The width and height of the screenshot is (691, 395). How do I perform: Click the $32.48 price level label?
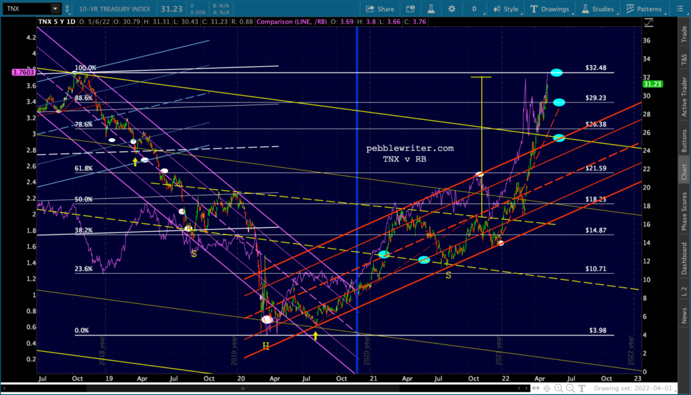coord(596,68)
